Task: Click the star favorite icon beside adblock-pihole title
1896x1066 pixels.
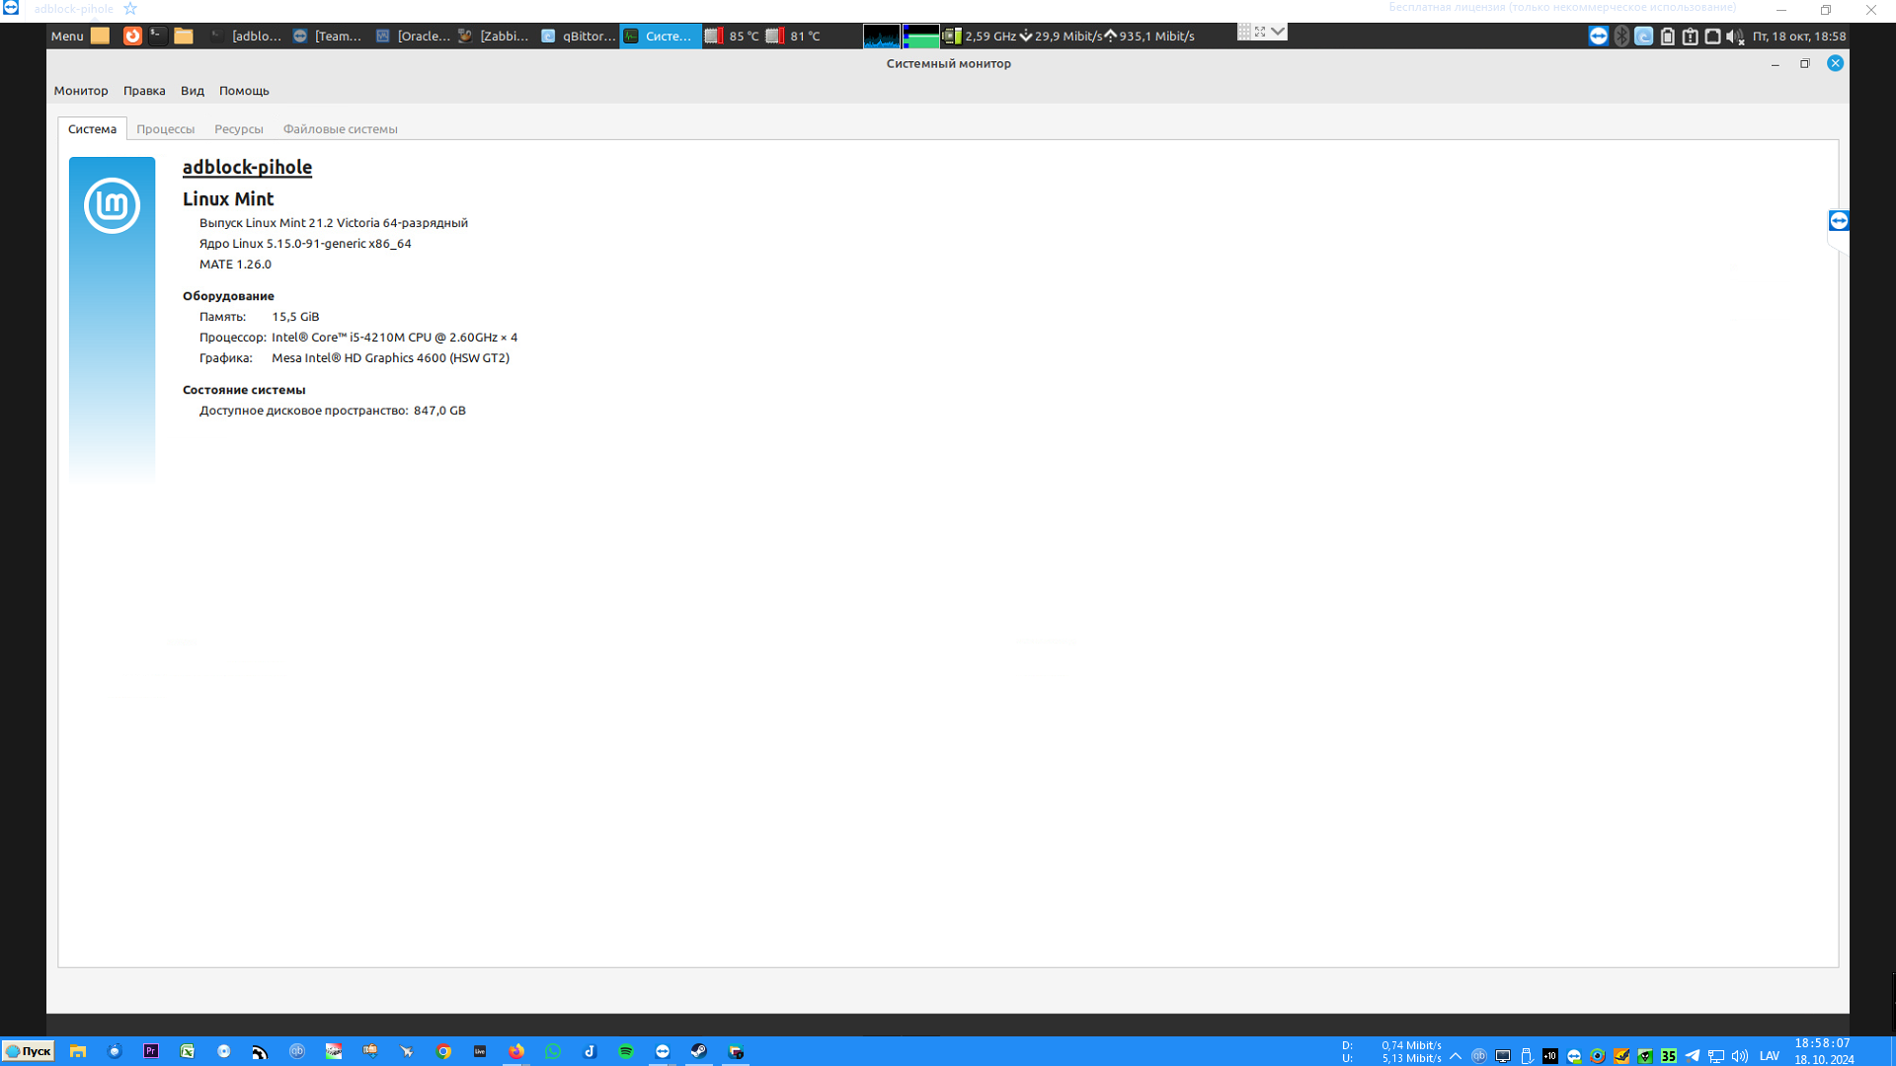Action: (130, 8)
